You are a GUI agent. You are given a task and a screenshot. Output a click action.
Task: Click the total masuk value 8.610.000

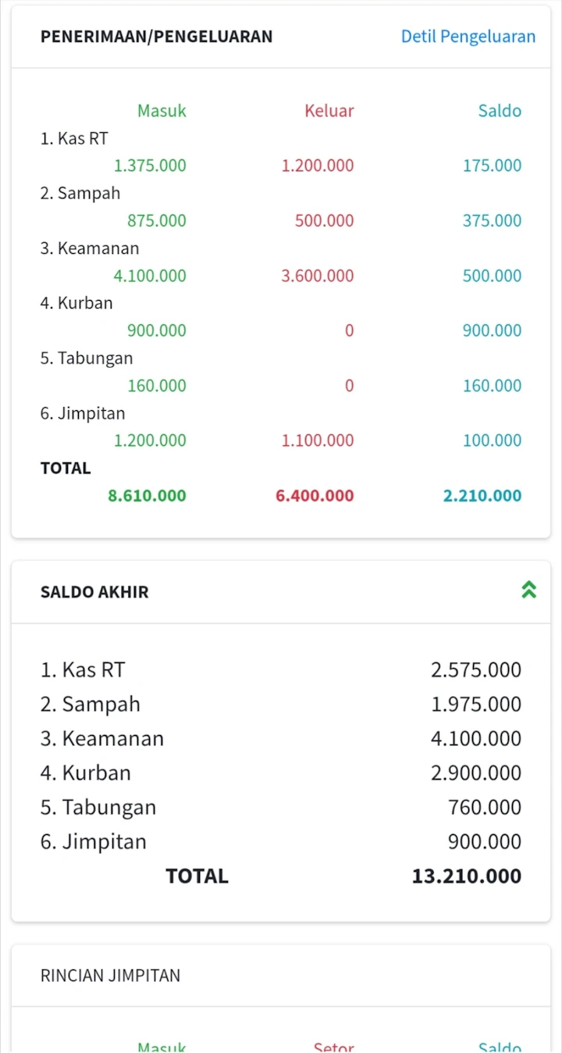tap(147, 495)
